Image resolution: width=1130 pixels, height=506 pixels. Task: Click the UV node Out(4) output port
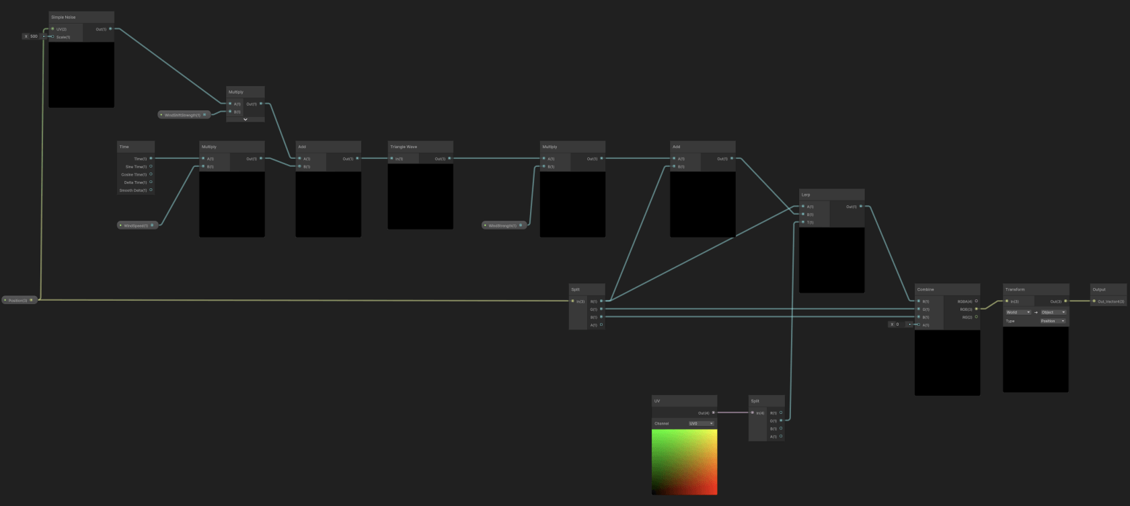tap(714, 412)
